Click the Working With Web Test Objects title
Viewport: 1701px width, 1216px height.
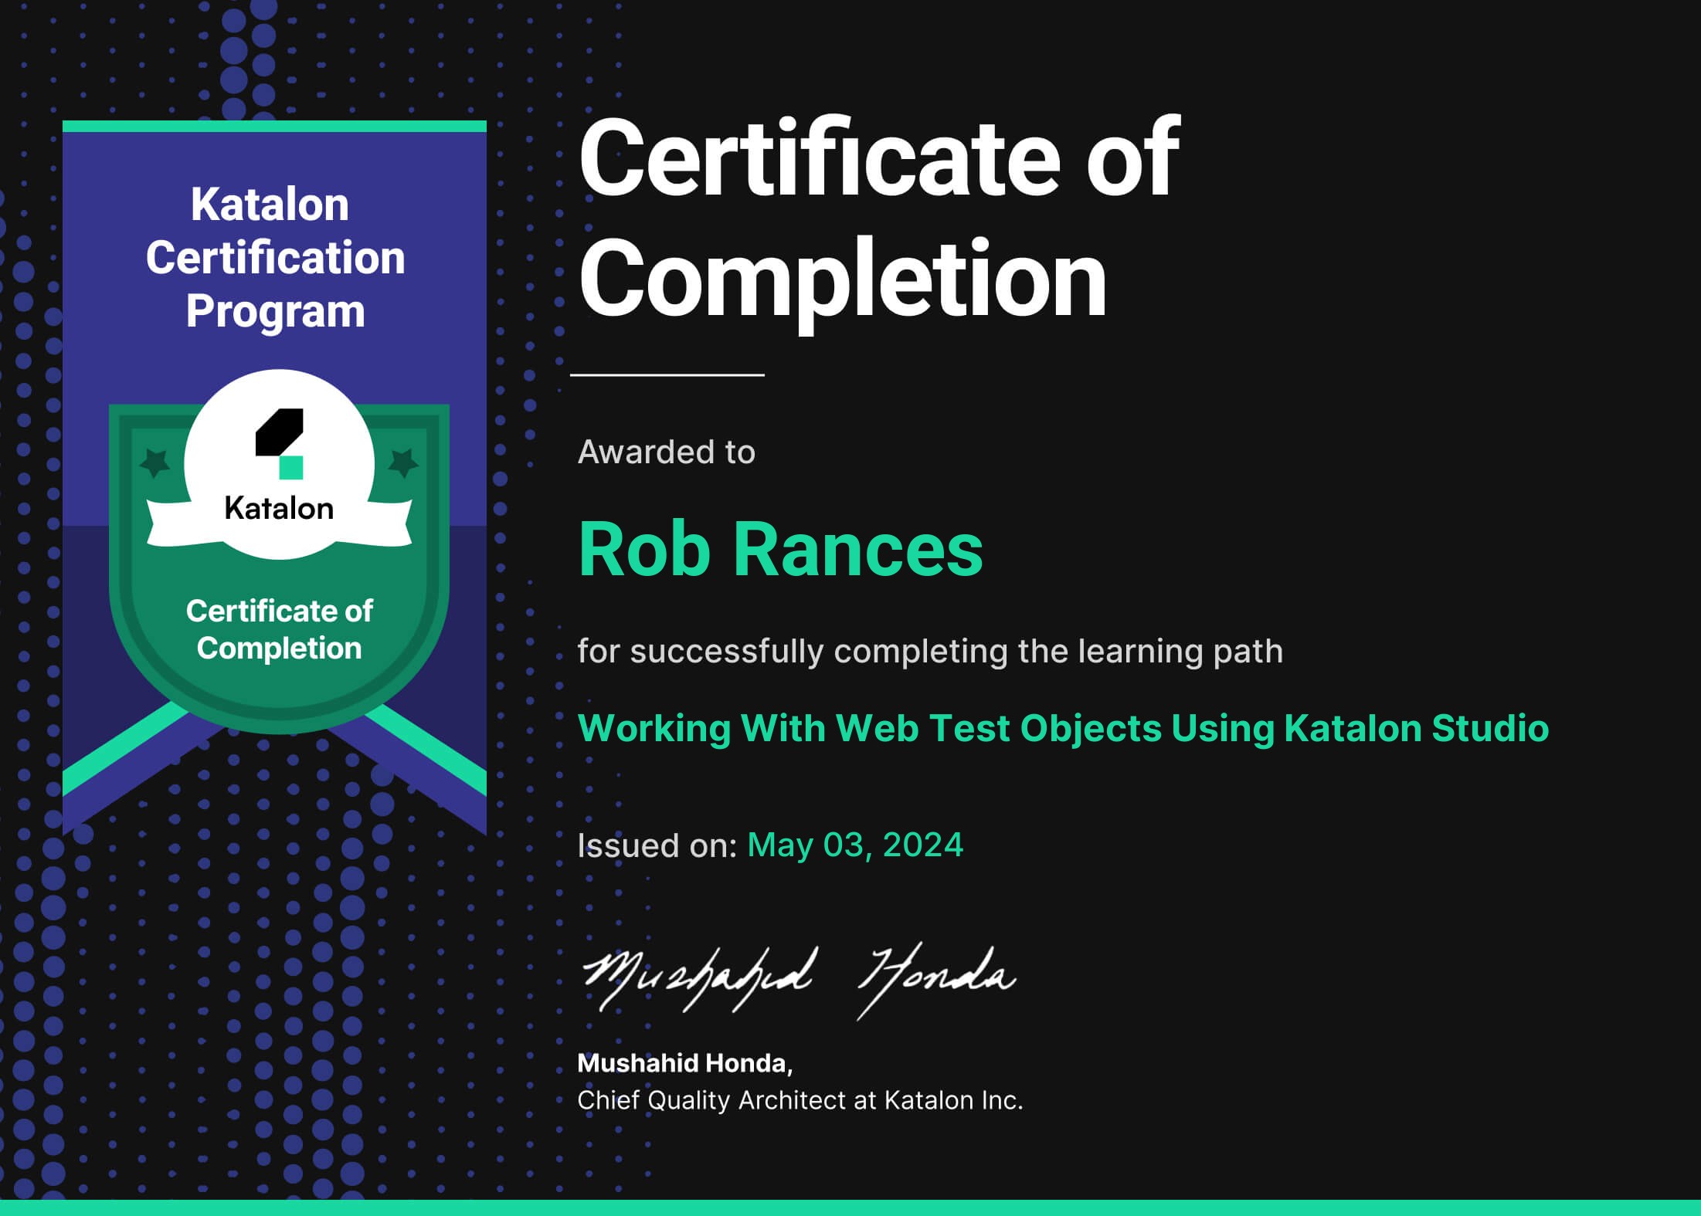point(1063,728)
